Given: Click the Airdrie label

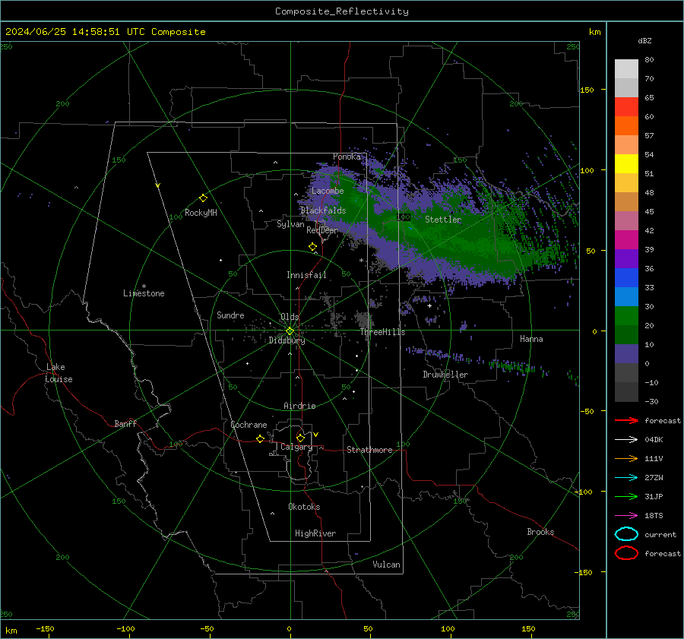Looking at the screenshot, I should 299,406.
